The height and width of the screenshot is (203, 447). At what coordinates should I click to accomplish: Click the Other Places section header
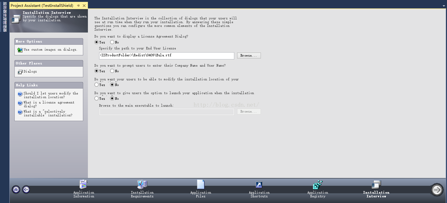click(x=49, y=63)
